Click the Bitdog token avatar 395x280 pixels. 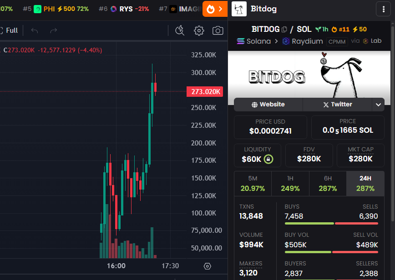pyautogui.click(x=239, y=9)
